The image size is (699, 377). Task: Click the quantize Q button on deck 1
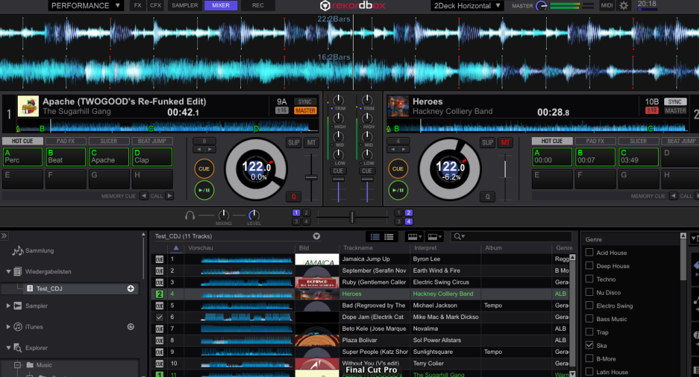[x=294, y=196]
